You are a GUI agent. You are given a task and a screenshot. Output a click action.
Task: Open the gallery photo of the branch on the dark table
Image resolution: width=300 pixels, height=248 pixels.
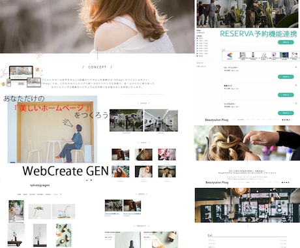16,236
